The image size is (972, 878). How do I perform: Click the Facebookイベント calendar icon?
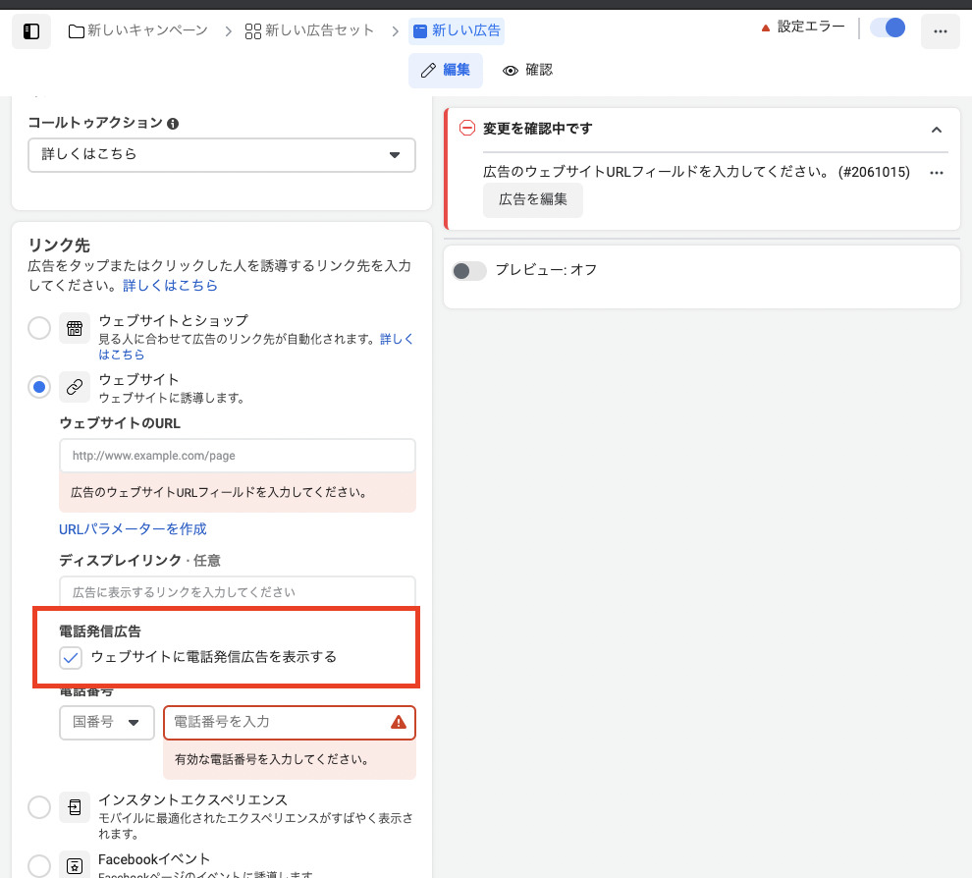click(75, 865)
